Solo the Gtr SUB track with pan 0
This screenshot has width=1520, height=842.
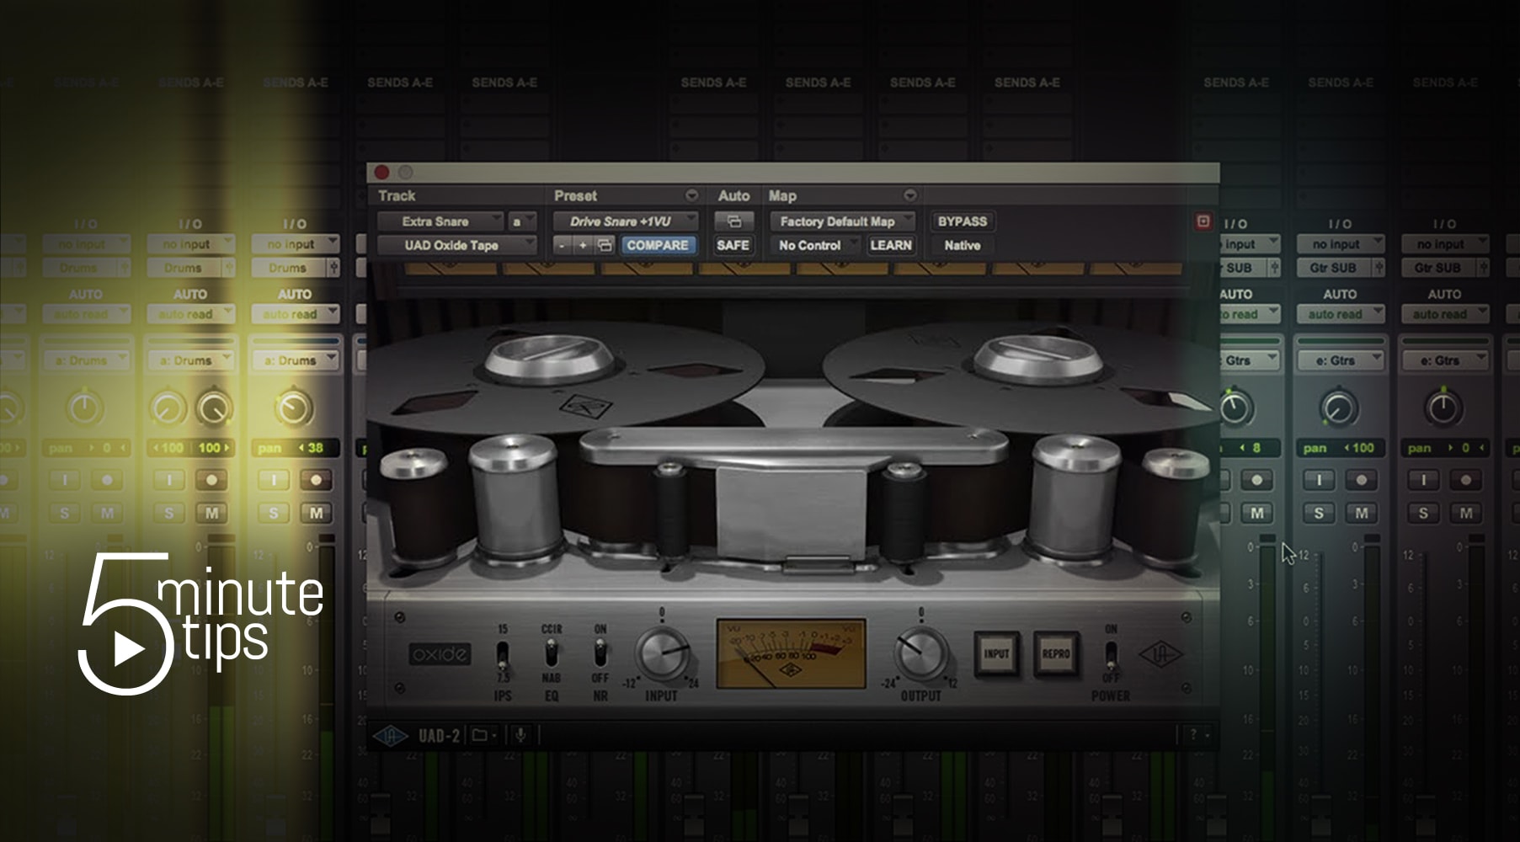pyautogui.click(x=1423, y=513)
